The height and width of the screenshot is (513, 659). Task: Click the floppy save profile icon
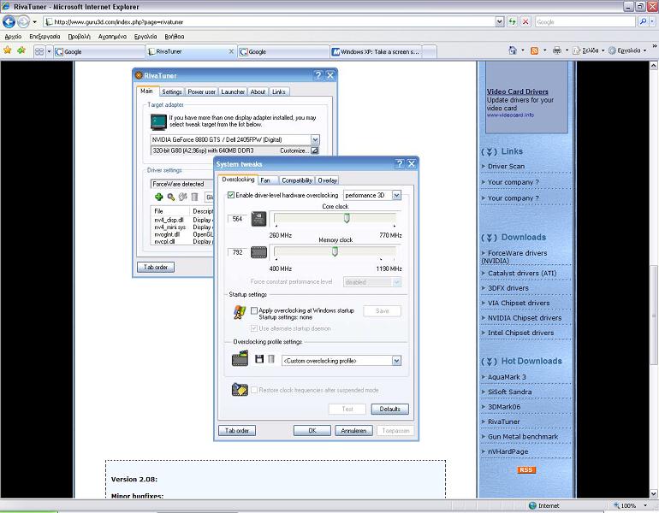[259, 359]
